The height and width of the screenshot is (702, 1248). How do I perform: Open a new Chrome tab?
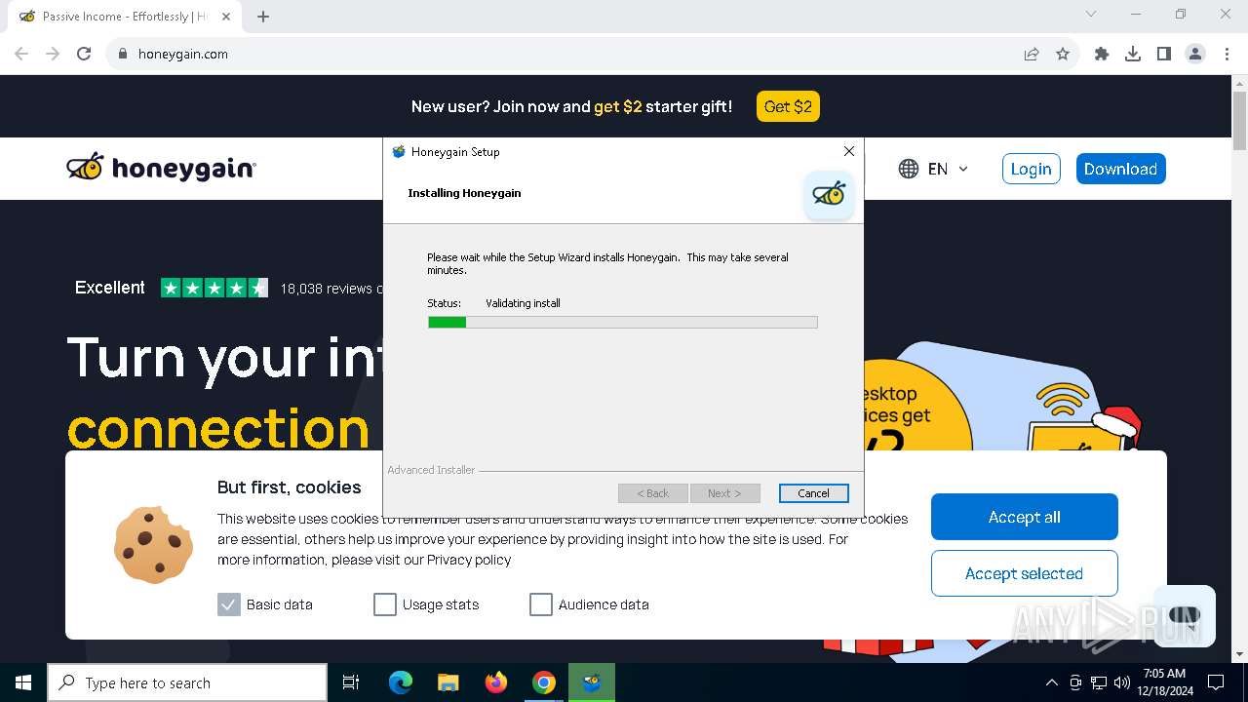click(x=263, y=17)
